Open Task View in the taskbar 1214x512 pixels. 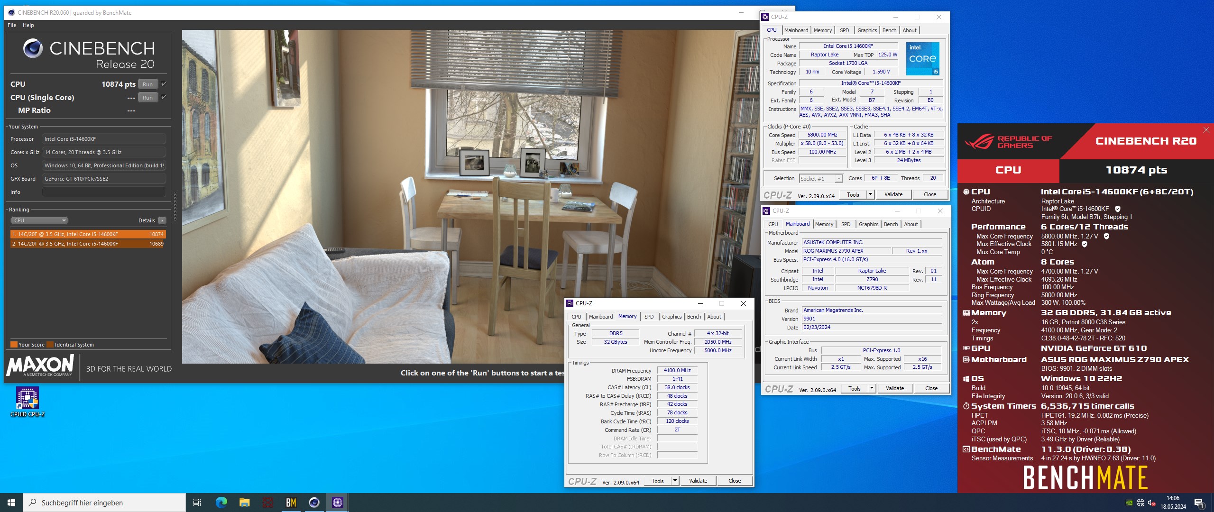point(197,503)
